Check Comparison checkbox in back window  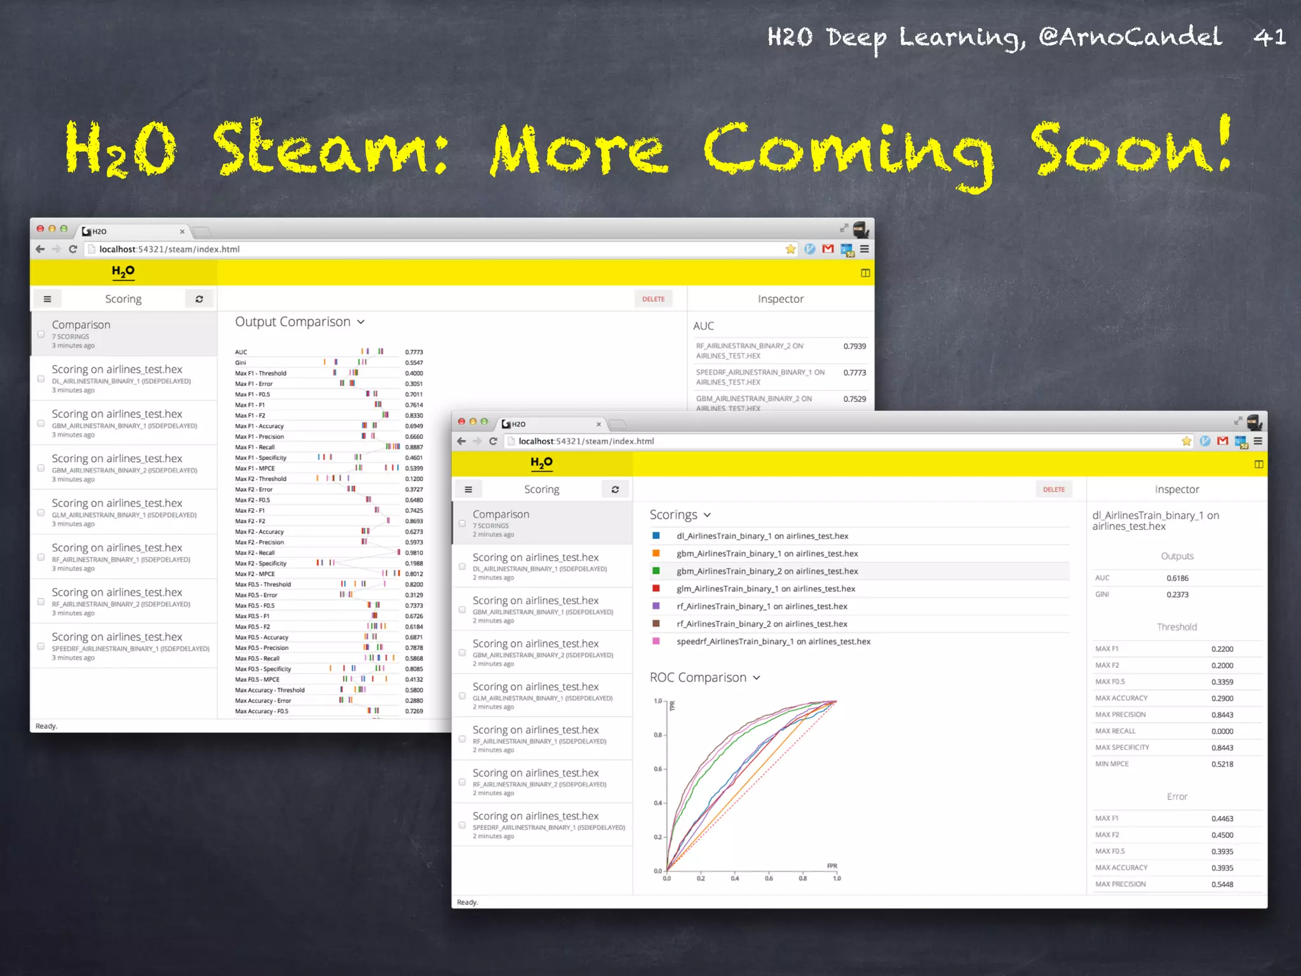[41, 334]
